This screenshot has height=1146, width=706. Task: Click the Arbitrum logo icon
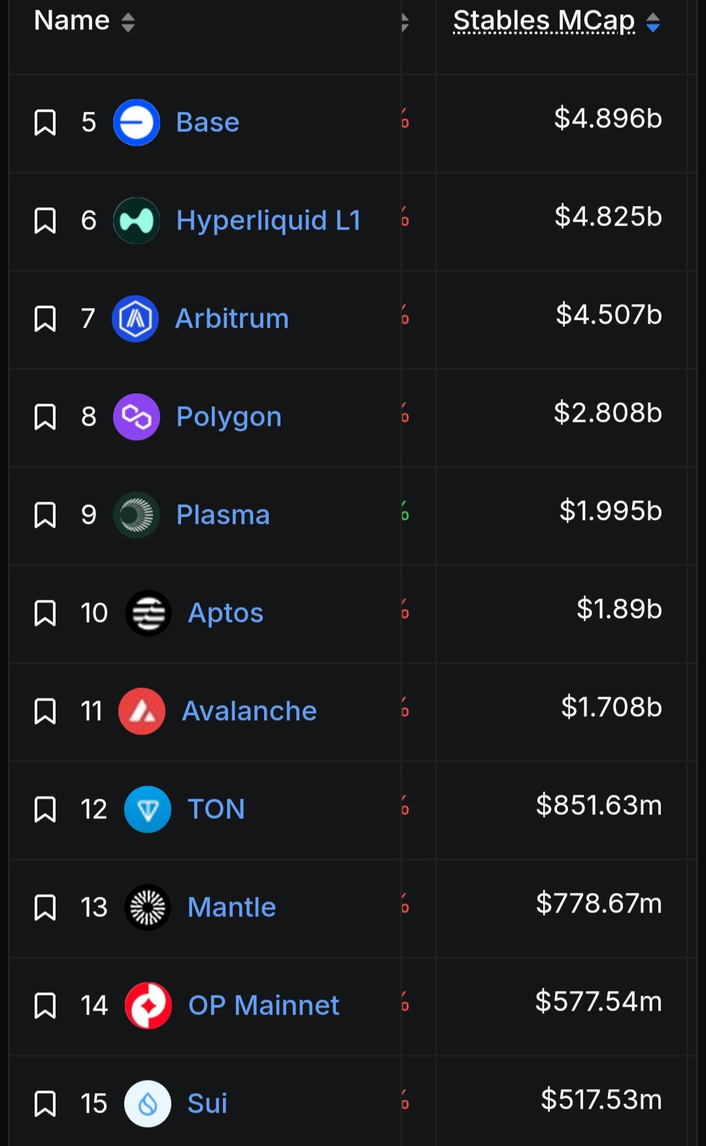click(x=135, y=319)
